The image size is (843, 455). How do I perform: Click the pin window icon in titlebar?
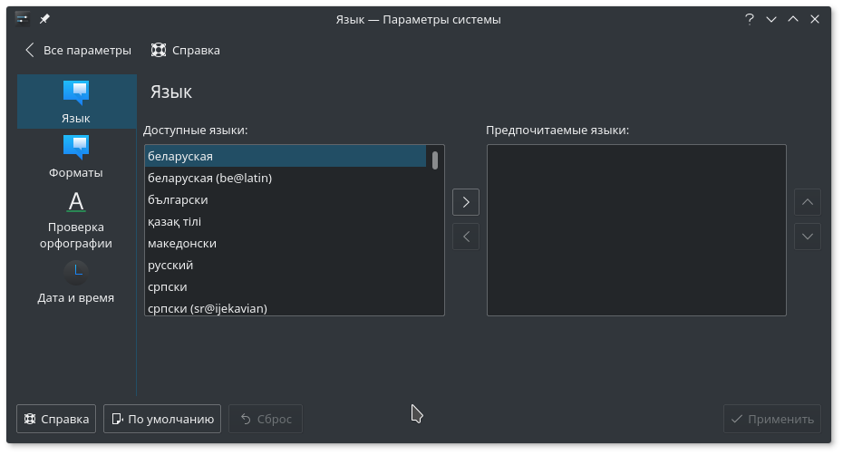click(x=44, y=19)
